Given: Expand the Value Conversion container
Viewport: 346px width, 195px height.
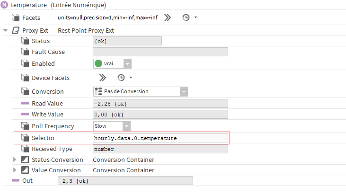Looking at the screenshot, I should 15,170.
